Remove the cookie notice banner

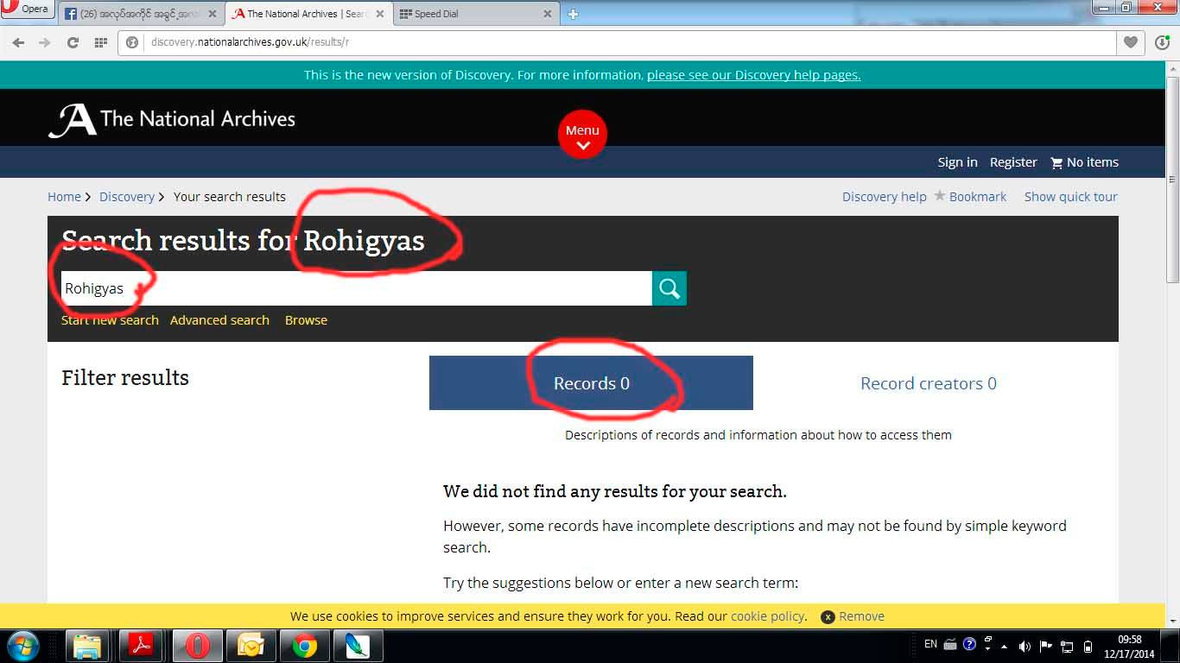[853, 616]
